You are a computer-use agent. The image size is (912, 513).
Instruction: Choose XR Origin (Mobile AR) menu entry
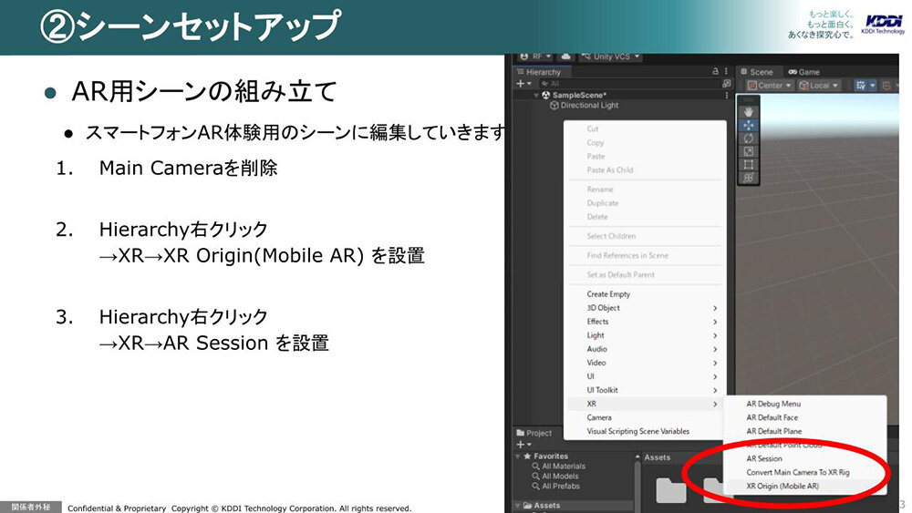782,486
